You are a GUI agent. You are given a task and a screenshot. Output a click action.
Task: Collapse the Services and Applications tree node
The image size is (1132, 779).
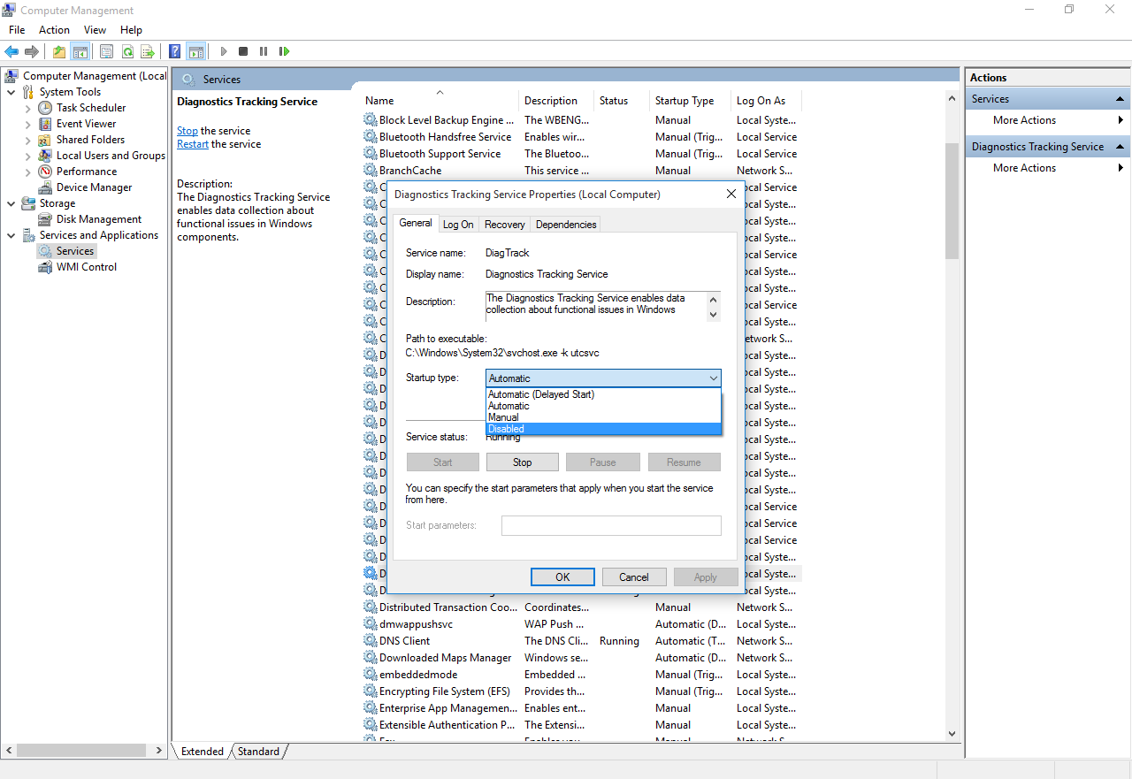click(11, 235)
